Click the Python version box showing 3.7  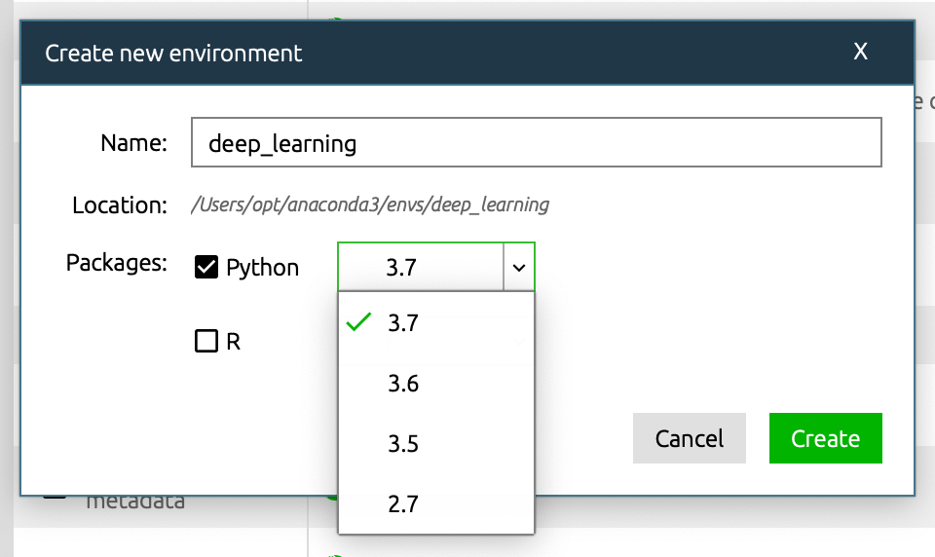coord(420,267)
